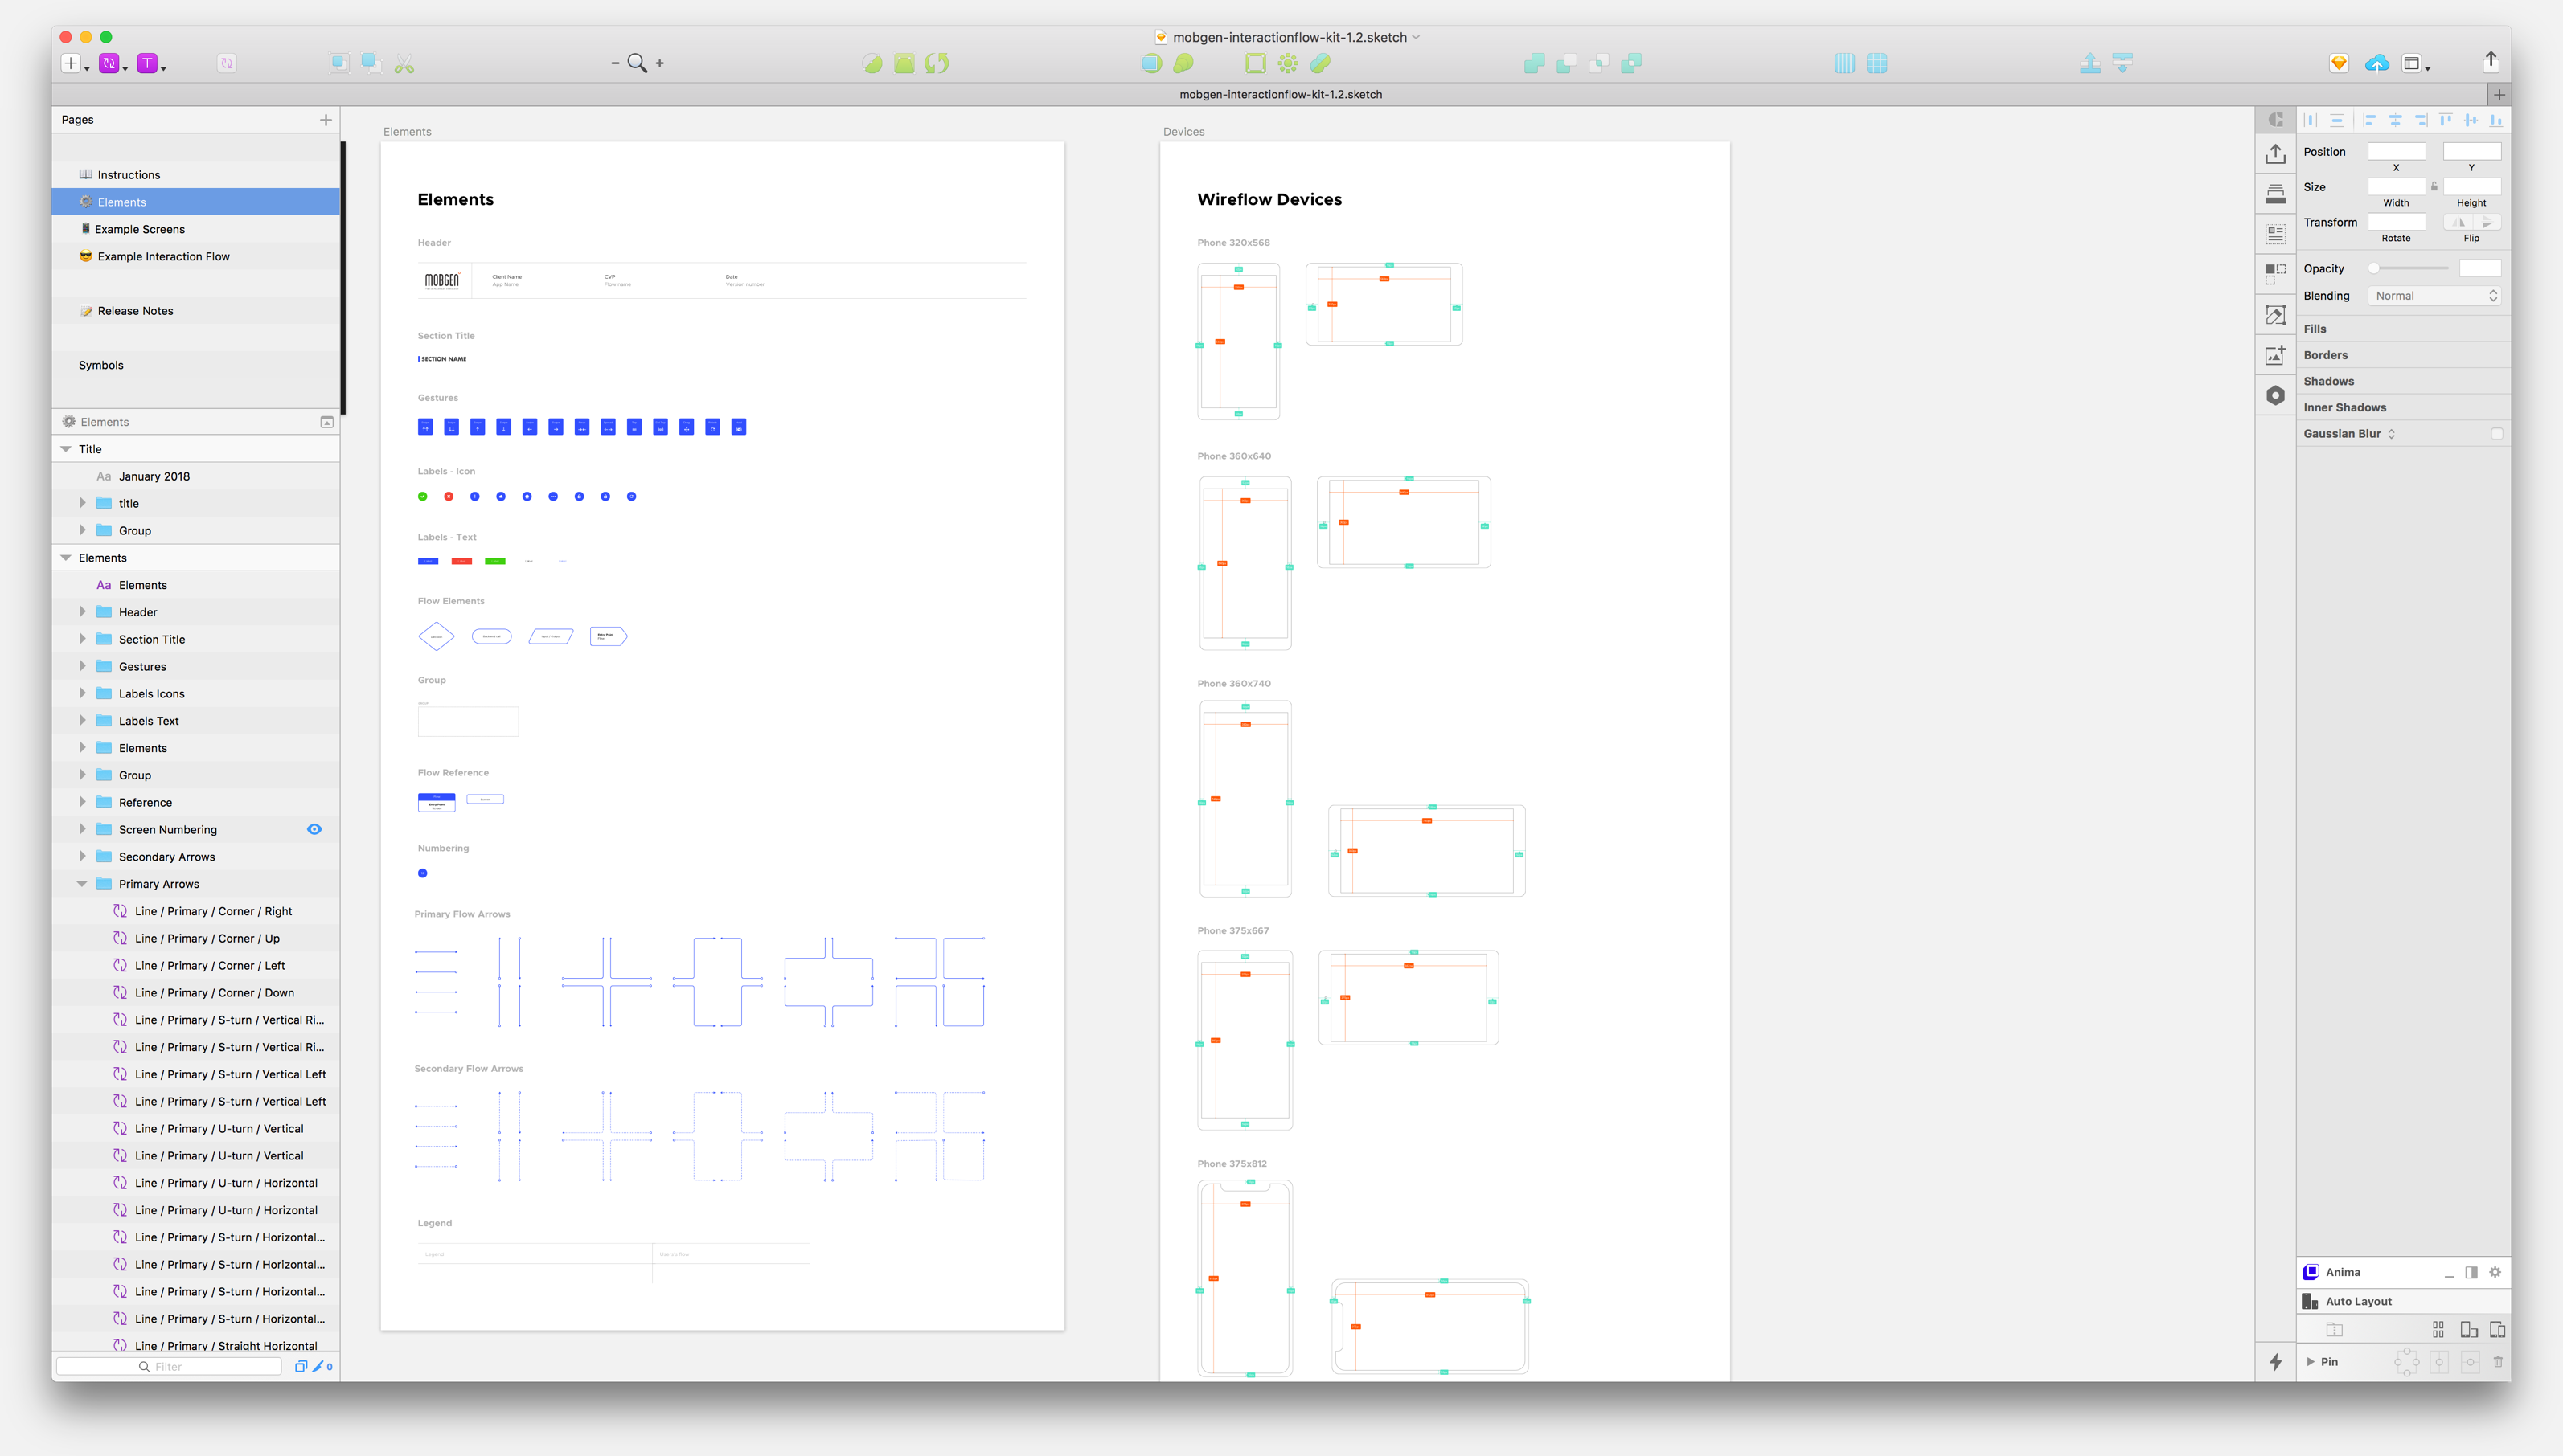Viewport: 2563px width, 1456px height.
Task: Click the grid view icon in the toolbar
Action: coord(1876,62)
